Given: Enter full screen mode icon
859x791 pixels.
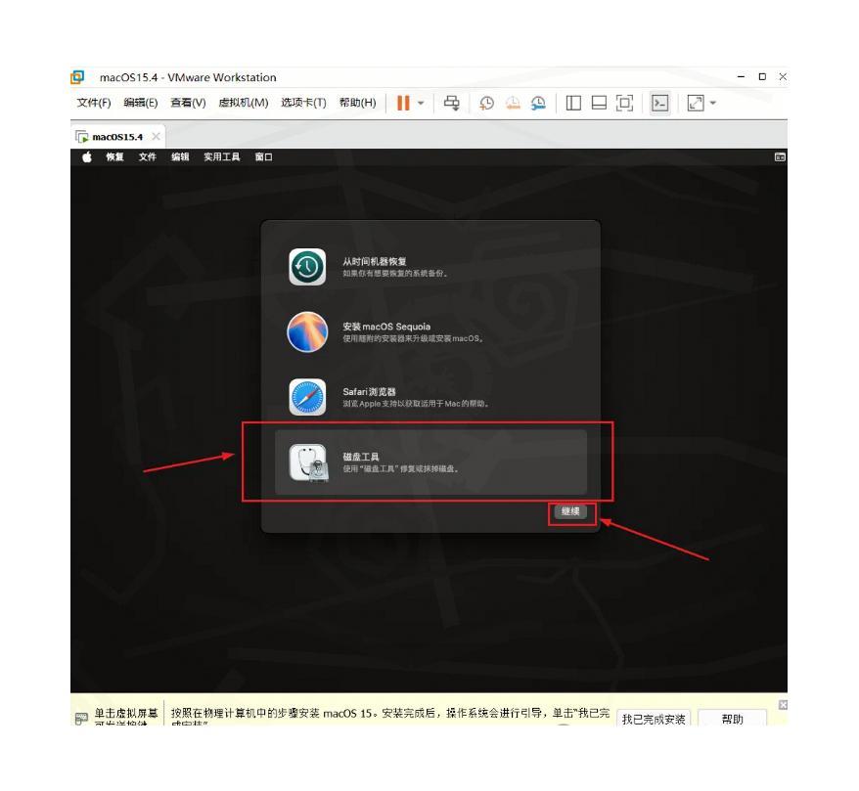Looking at the screenshot, I should click(624, 103).
